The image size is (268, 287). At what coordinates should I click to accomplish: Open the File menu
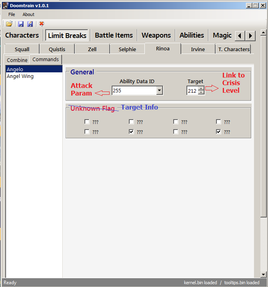[12, 14]
